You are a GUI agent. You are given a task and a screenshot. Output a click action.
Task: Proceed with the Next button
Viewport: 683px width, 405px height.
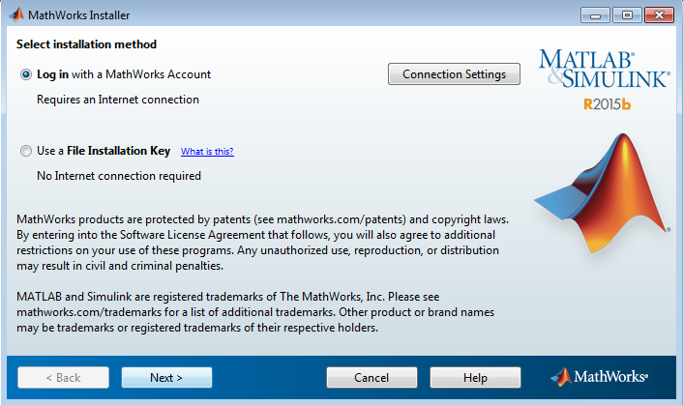[x=166, y=377]
